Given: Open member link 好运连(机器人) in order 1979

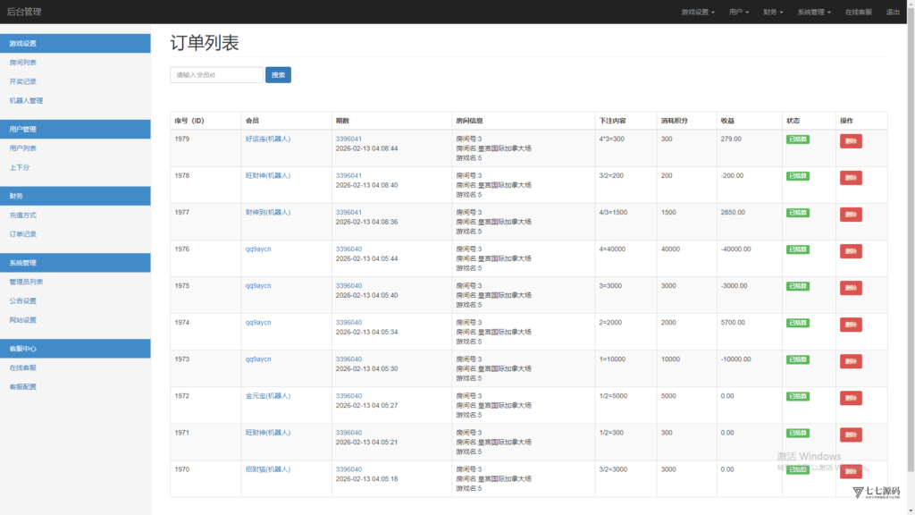Looking at the screenshot, I should 268,139.
